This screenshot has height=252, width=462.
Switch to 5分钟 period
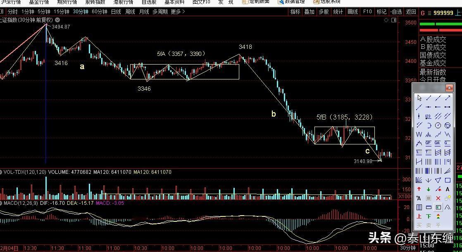point(44,12)
